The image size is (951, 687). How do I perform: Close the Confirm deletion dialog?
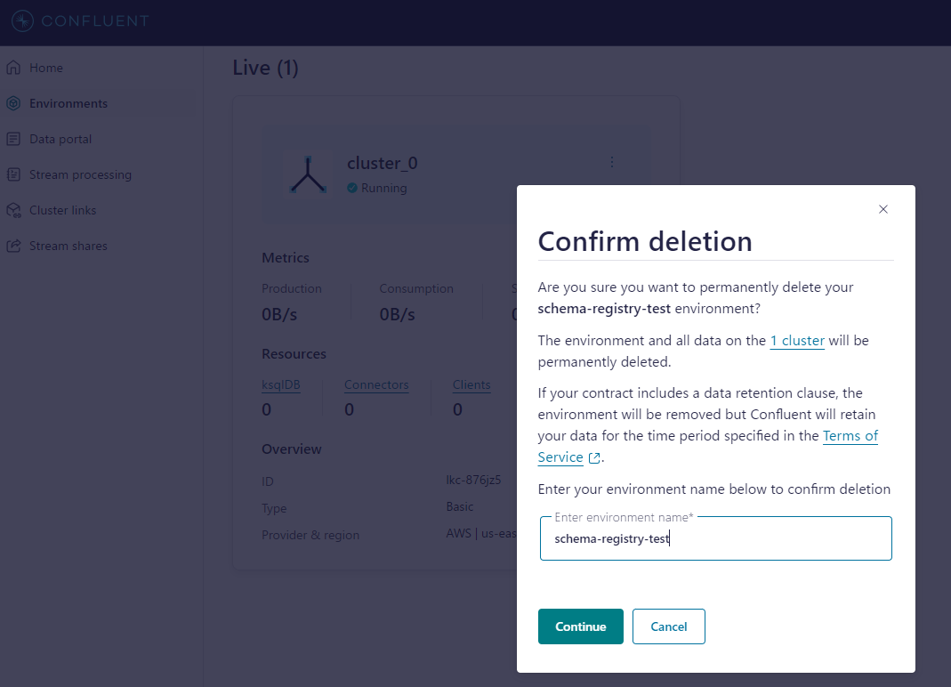[x=883, y=209]
